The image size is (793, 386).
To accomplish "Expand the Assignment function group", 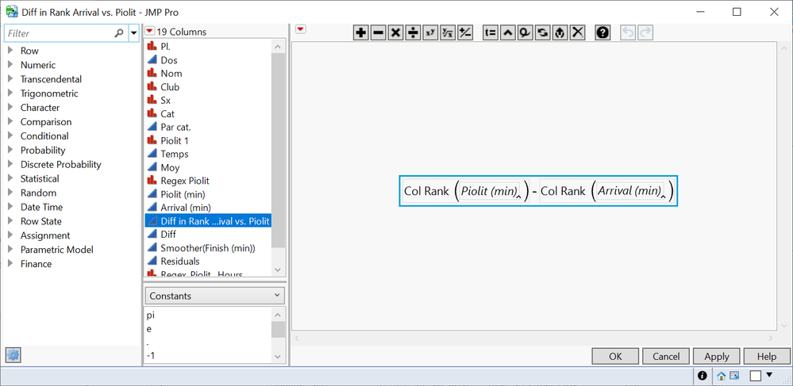I will pyautogui.click(x=10, y=235).
